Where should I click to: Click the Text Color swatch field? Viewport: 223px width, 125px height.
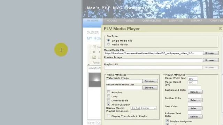point(194,104)
